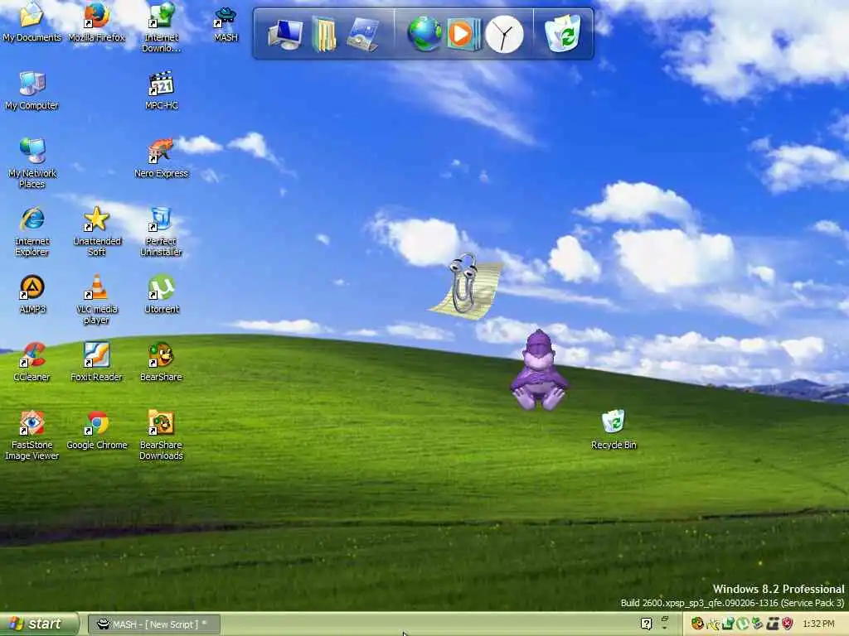Launch MPC-HC media player shortcut
849x636 pixels.
coord(162,91)
